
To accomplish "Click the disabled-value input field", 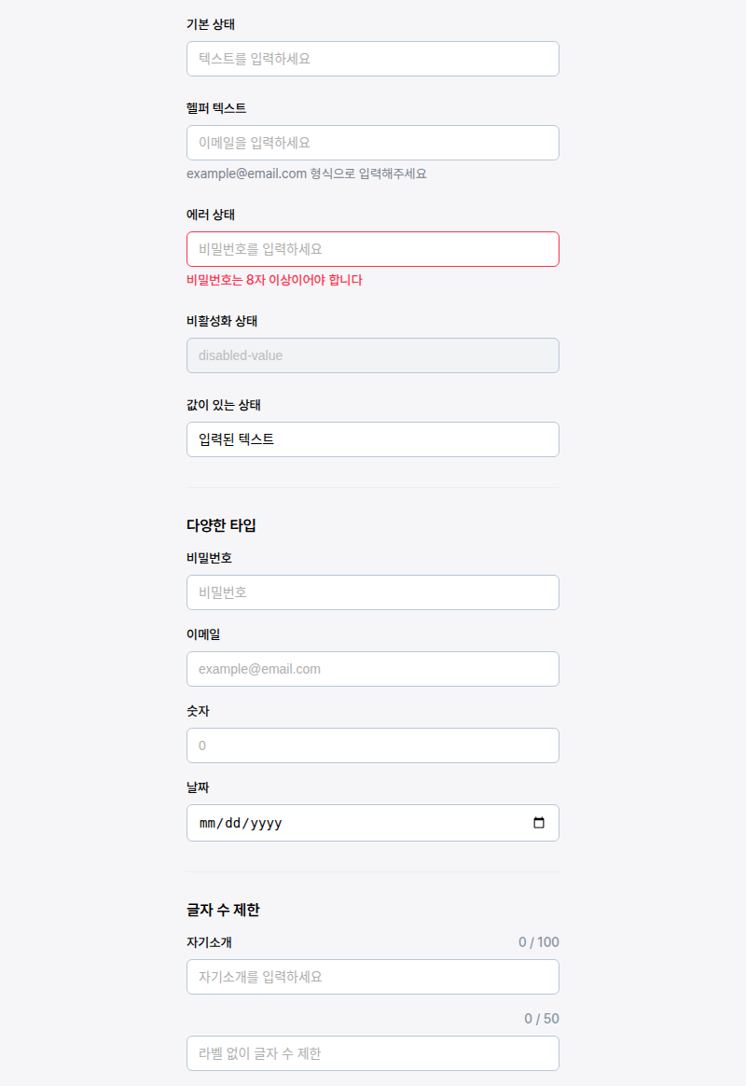I will 372,355.
